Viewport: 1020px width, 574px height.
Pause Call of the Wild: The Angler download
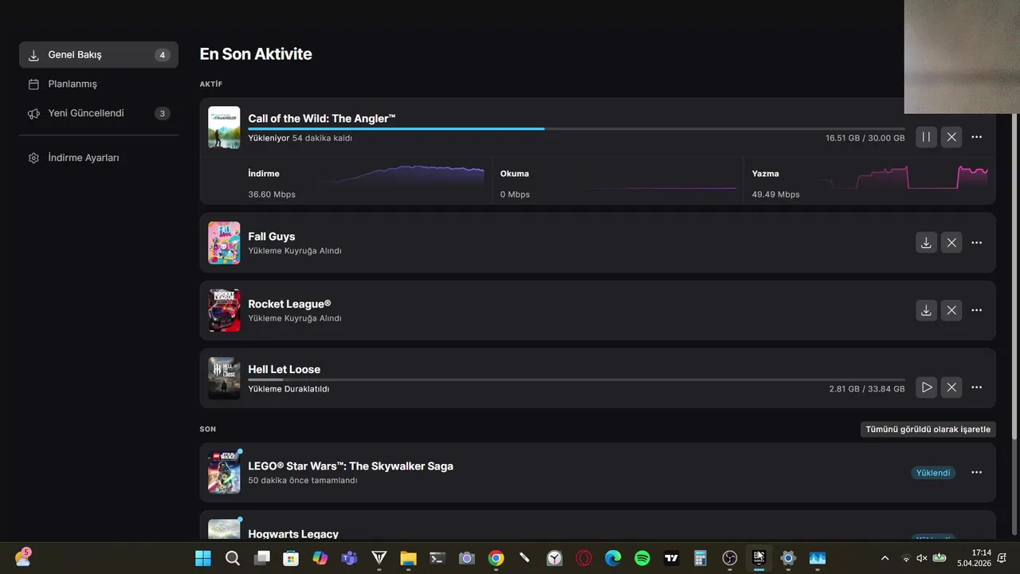[926, 137]
